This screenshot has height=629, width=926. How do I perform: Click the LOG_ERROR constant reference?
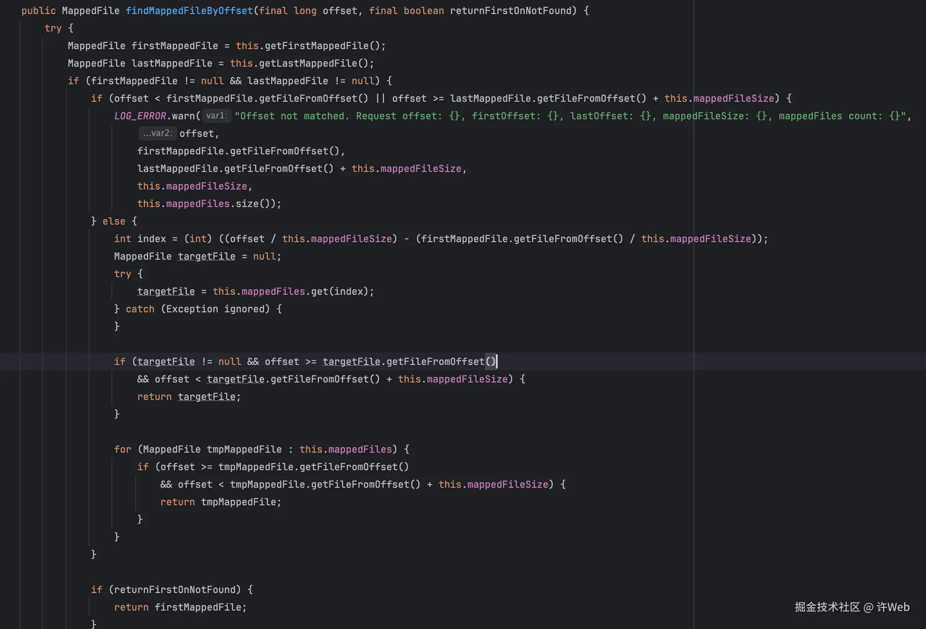(140, 116)
